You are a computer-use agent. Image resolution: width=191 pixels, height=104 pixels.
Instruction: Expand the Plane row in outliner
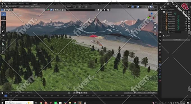[x=164, y=14]
